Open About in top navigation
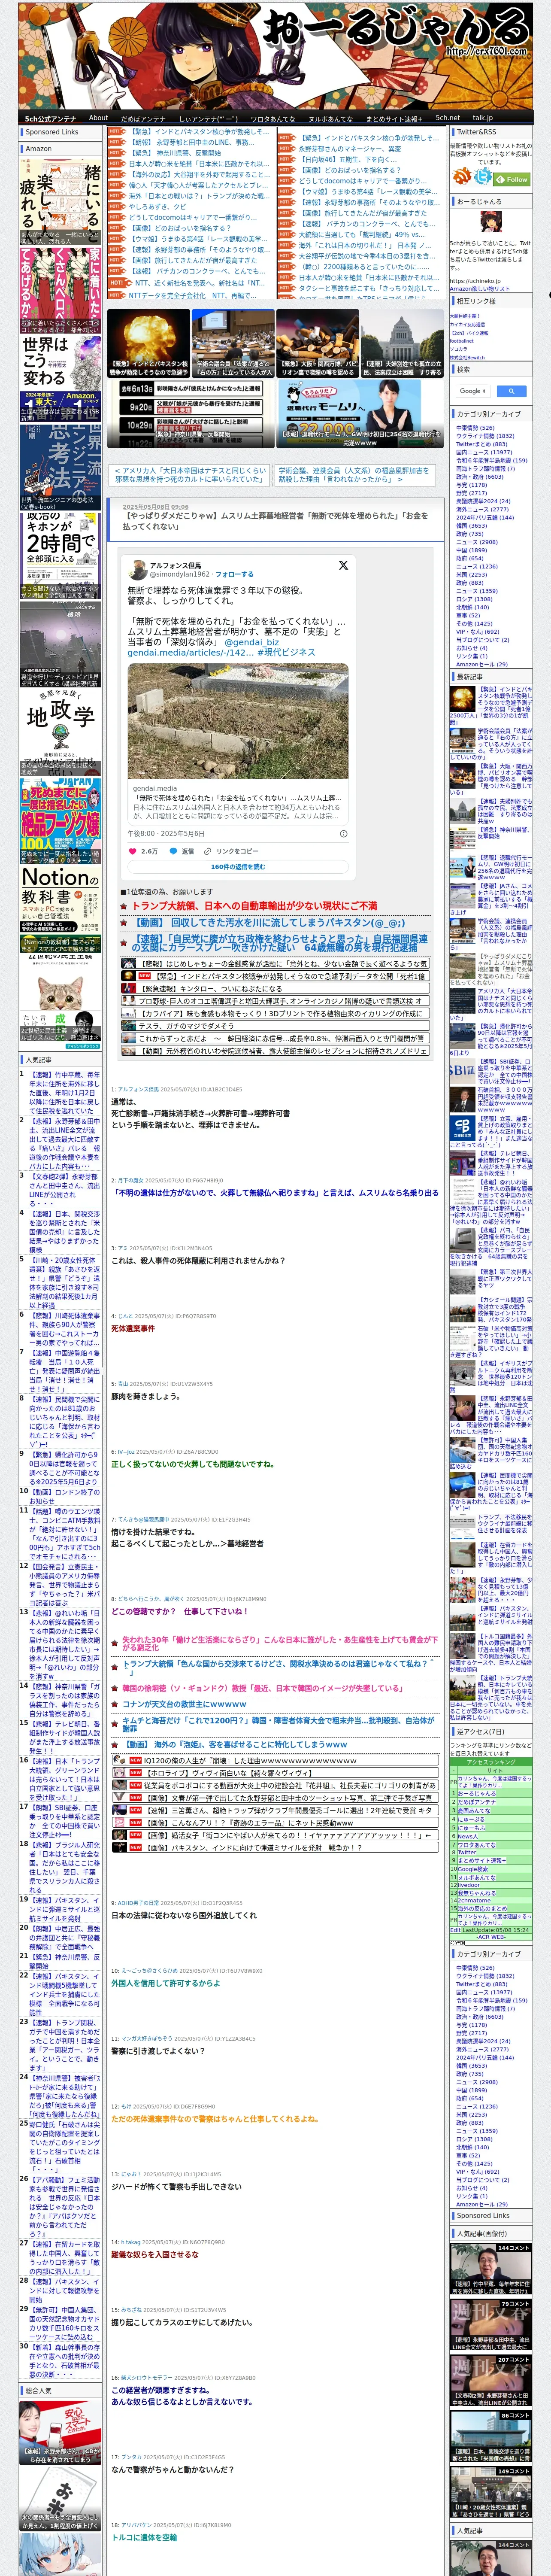 click(98, 118)
